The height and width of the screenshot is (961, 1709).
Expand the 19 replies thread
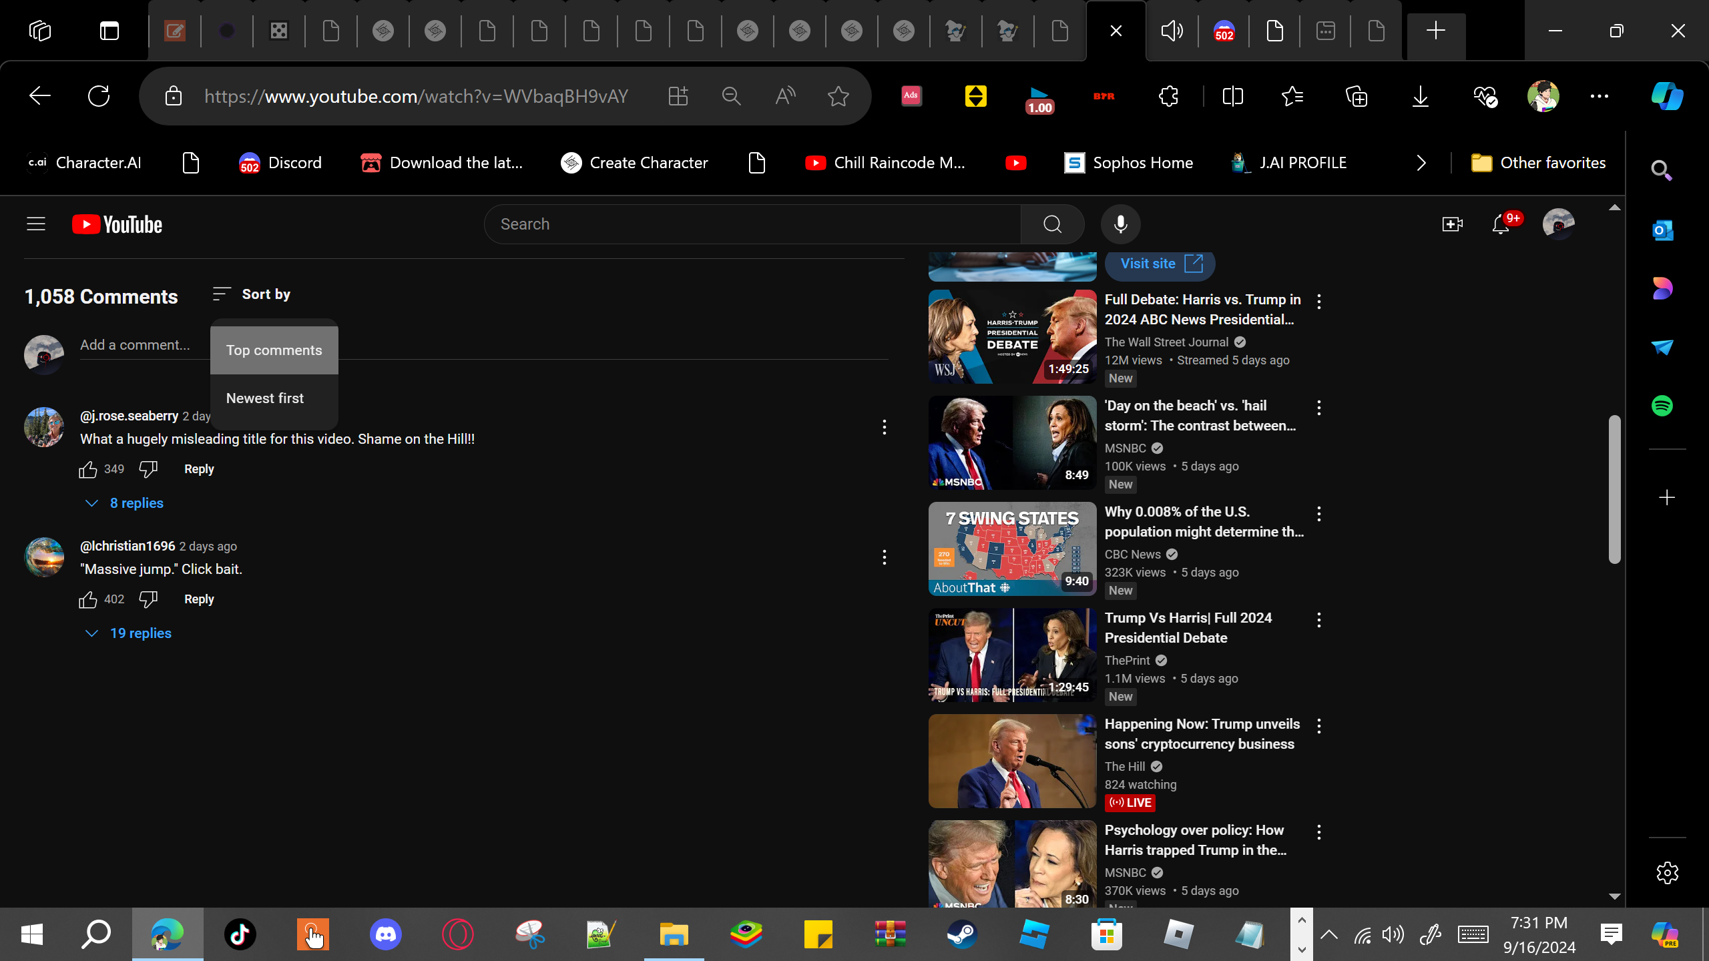click(128, 633)
